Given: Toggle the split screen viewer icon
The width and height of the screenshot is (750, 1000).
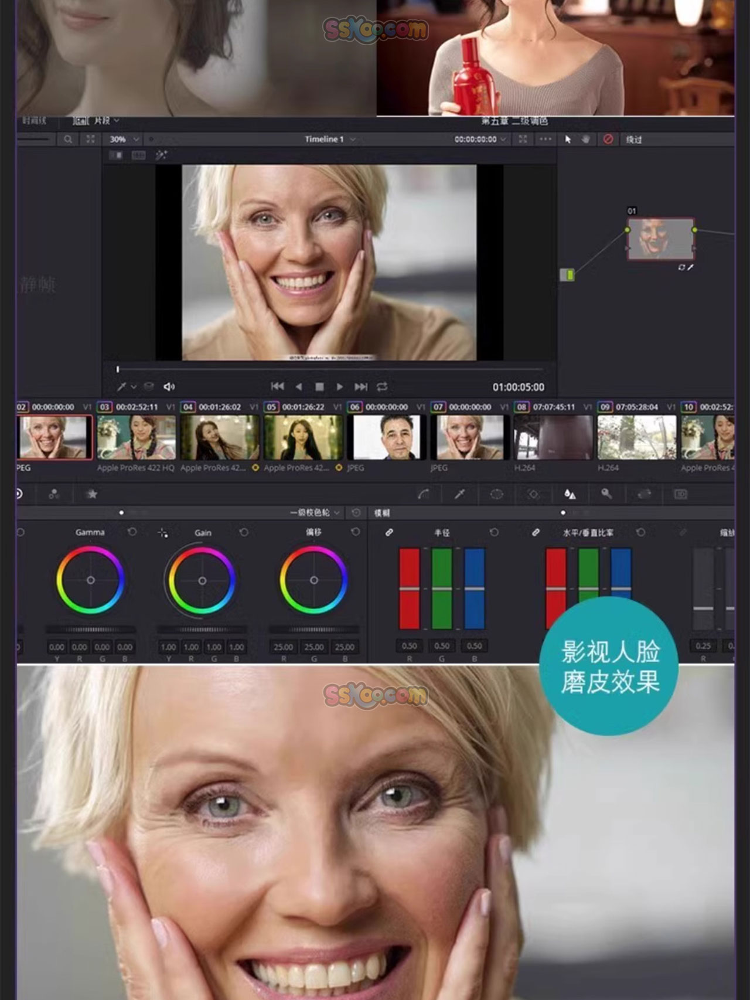Looking at the screenshot, I should pyautogui.click(x=138, y=155).
